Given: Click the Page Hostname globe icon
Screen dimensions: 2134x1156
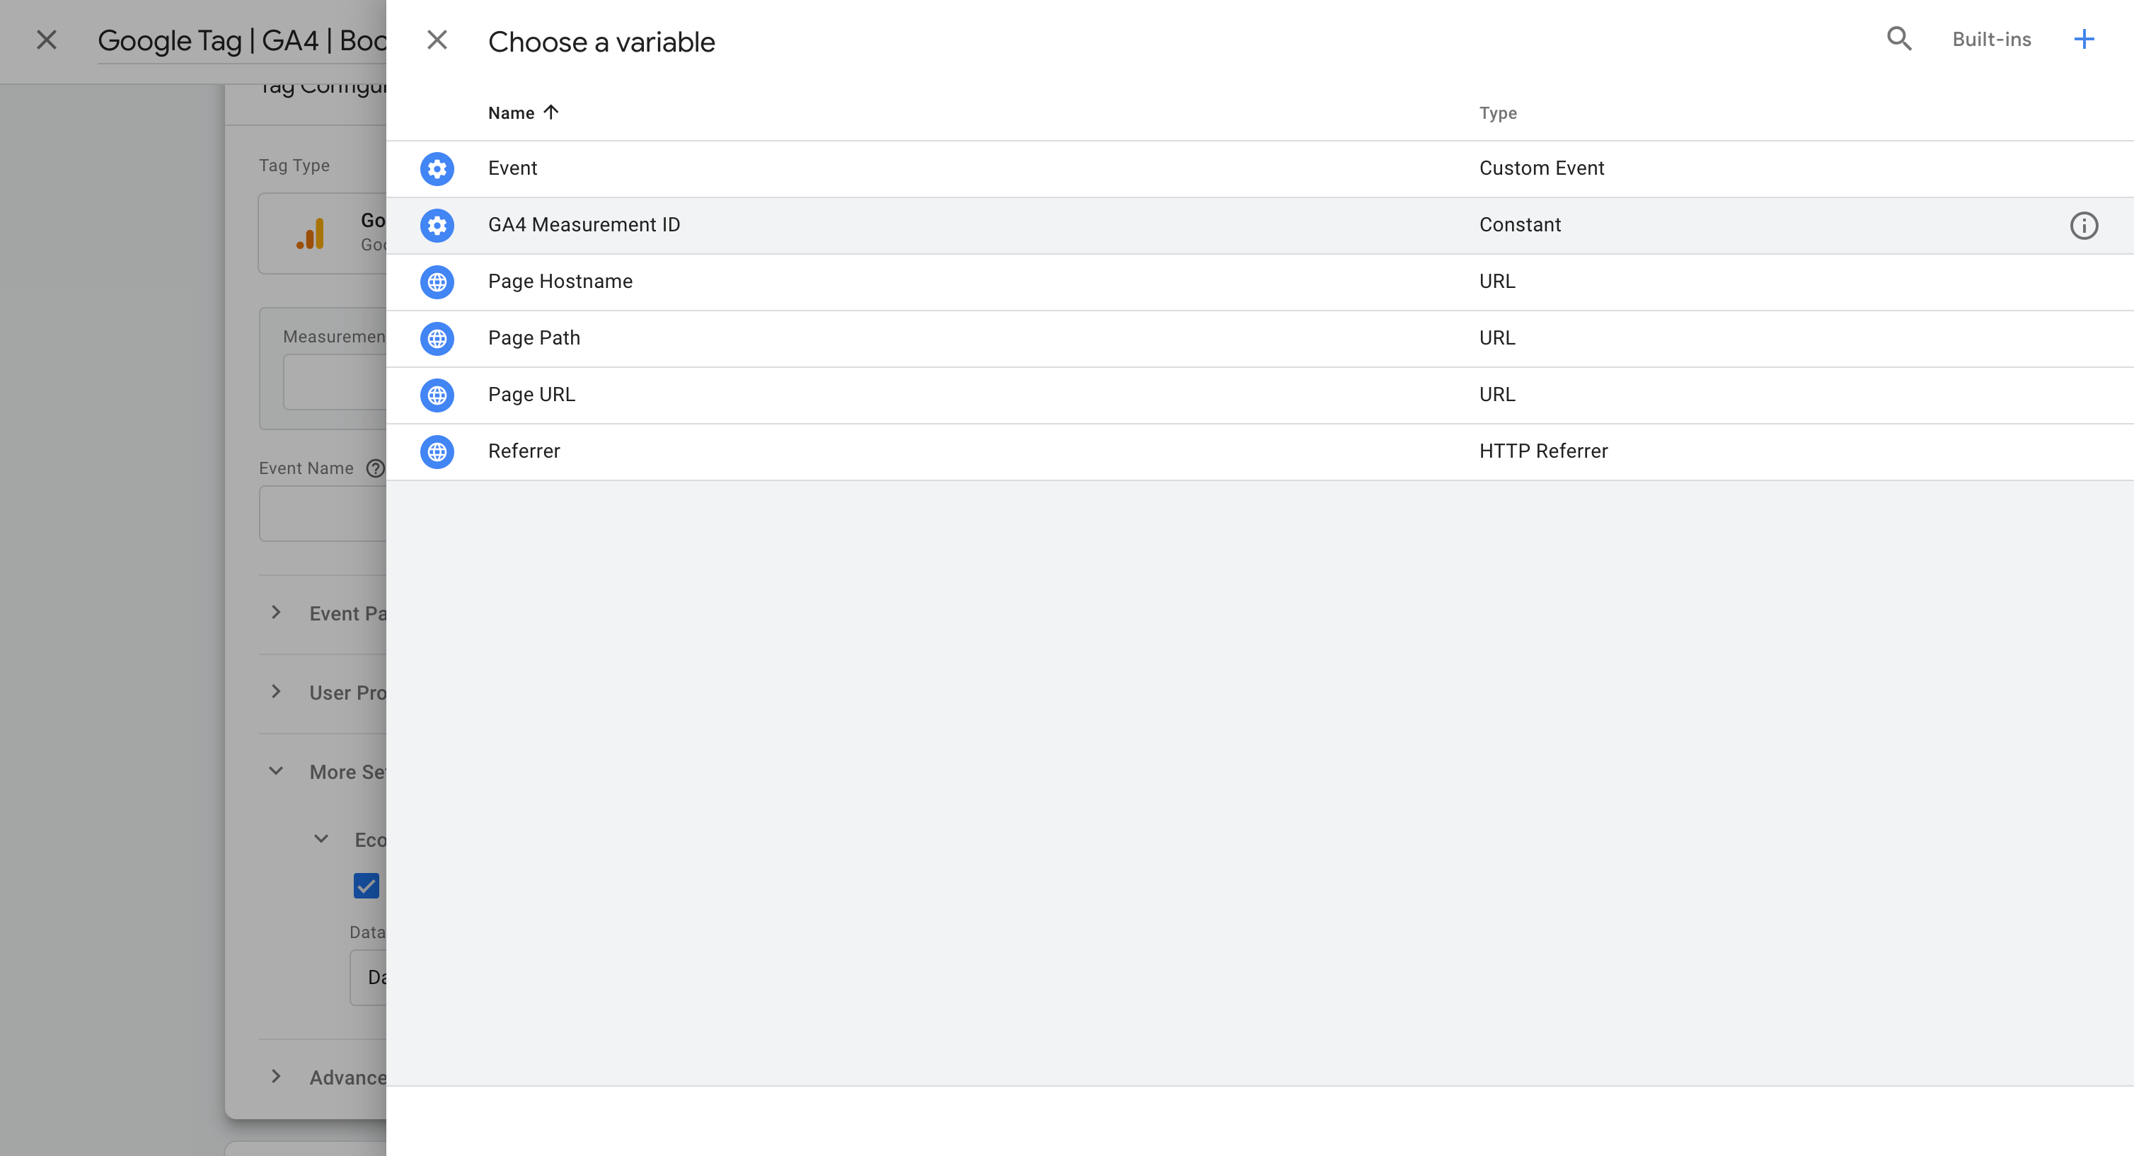Looking at the screenshot, I should [x=437, y=282].
